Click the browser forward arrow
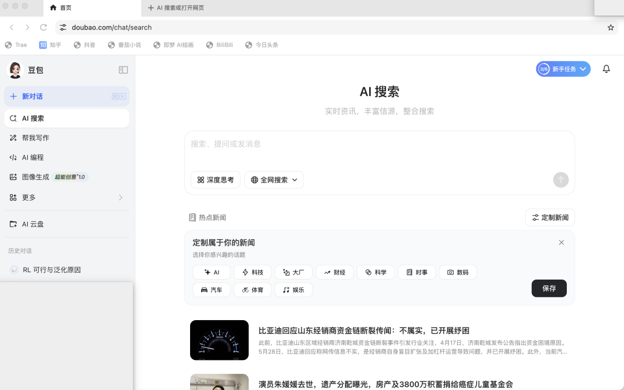Viewport: 624px width, 390px height. (x=27, y=28)
